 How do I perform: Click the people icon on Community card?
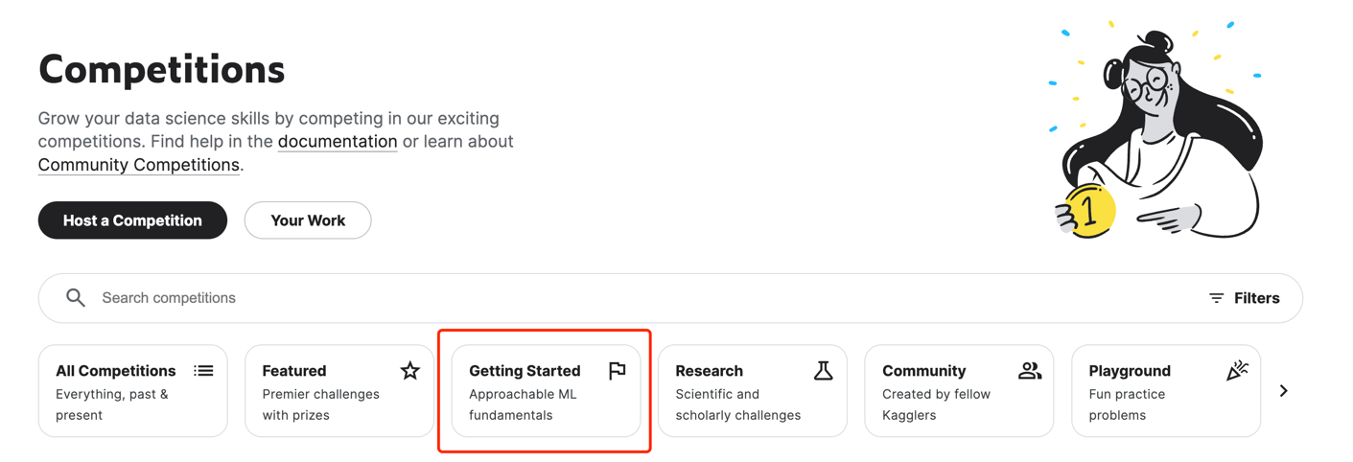[x=1030, y=371]
